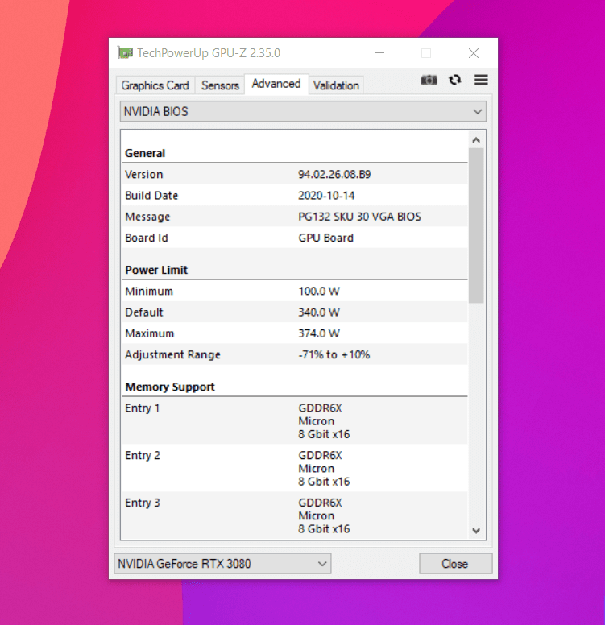605x625 pixels.
Task: Select the Advanced tab
Action: pos(276,84)
